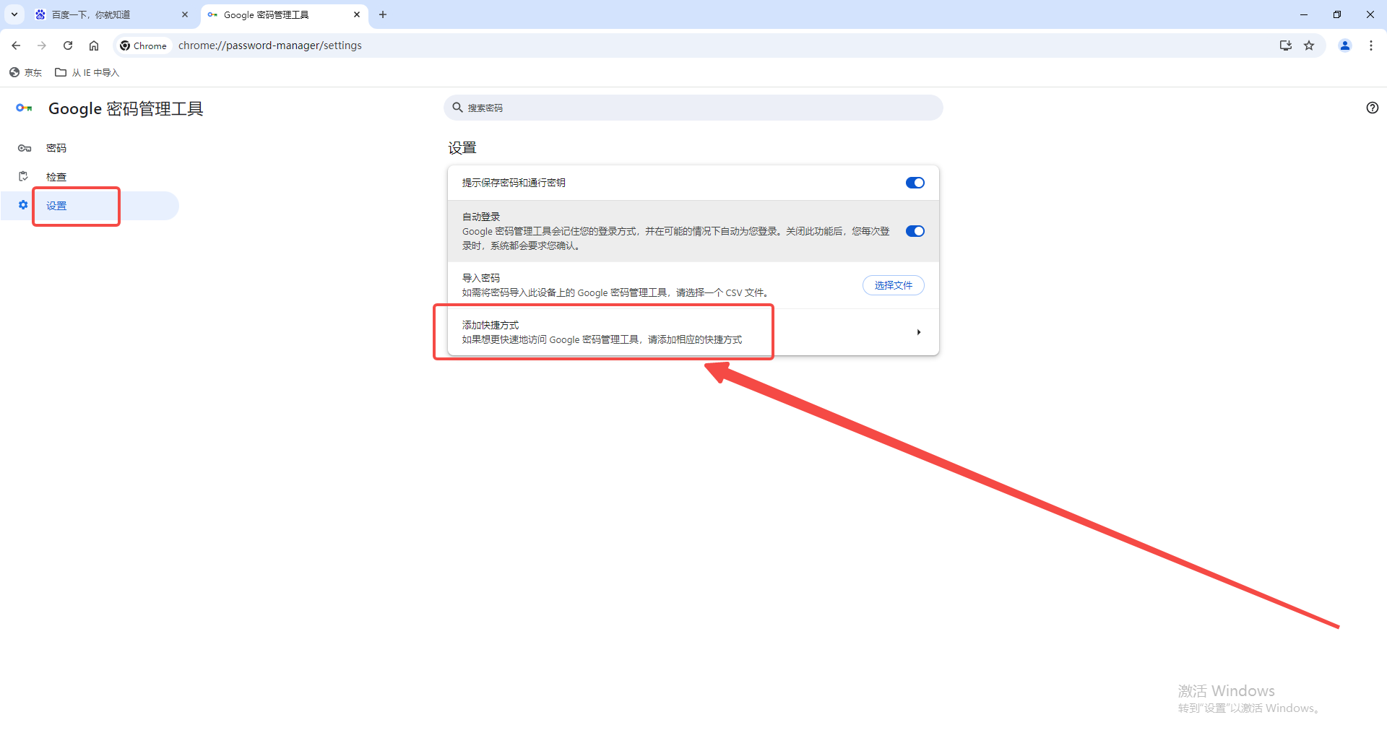Image resolution: width=1387 pixels, height=751 pixels.
Task: Expand 添加快捷方式 with the arrow
Action: point(919,332)
